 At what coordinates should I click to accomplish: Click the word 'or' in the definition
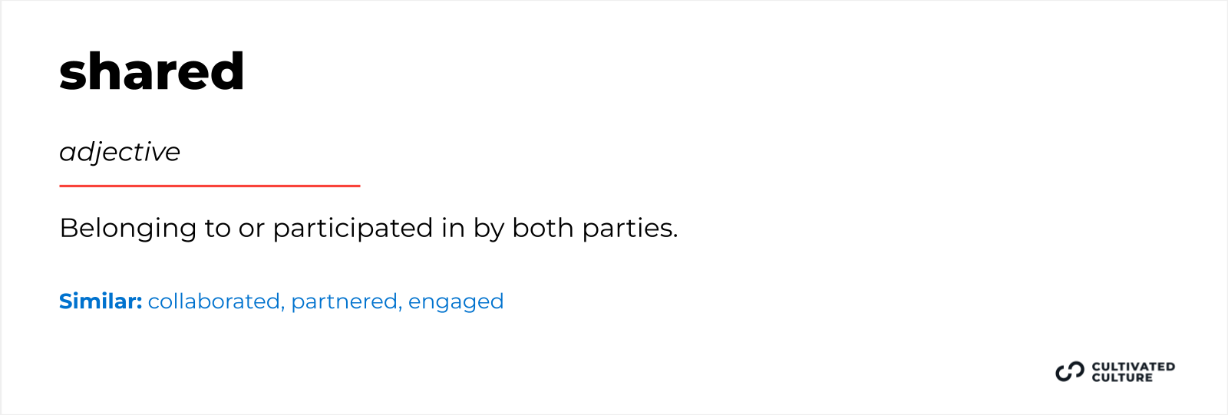[251, 229]
